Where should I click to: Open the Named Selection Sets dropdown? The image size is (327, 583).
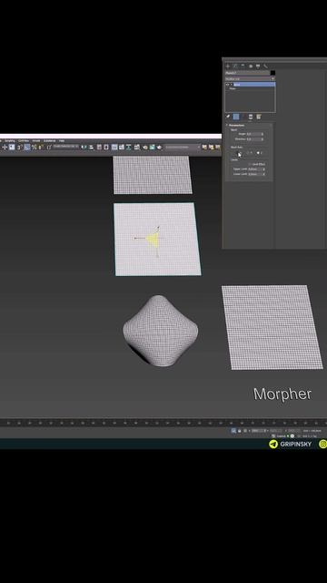66,147
